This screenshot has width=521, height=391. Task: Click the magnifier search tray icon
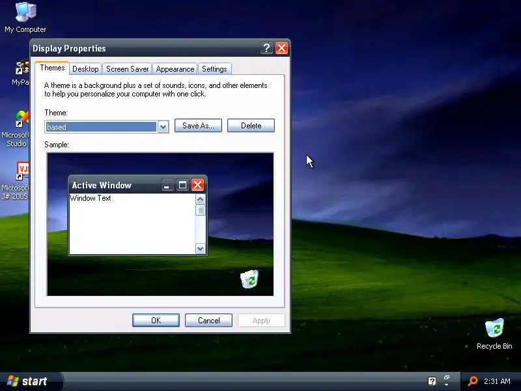tap(473, 381)
